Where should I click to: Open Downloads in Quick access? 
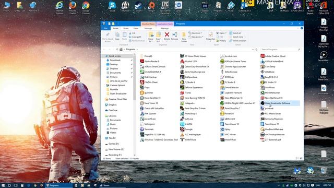[x=113, y=61]
